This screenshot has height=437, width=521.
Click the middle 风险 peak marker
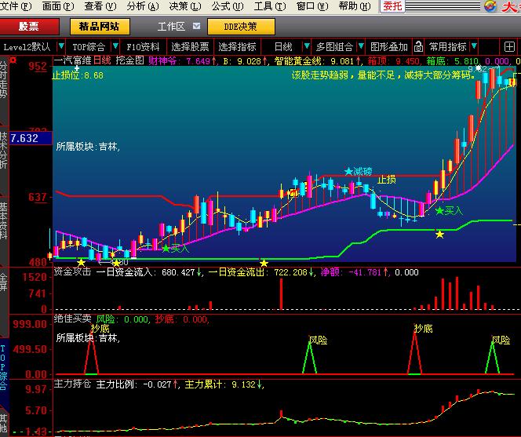click(x=319, y=340)
